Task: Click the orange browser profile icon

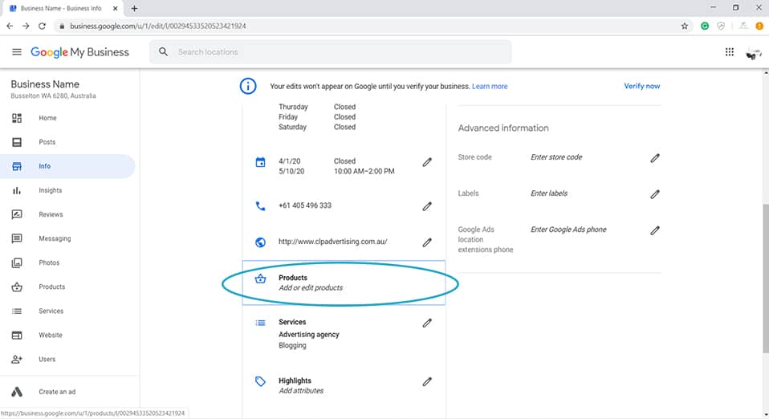Action: (759, 26)
